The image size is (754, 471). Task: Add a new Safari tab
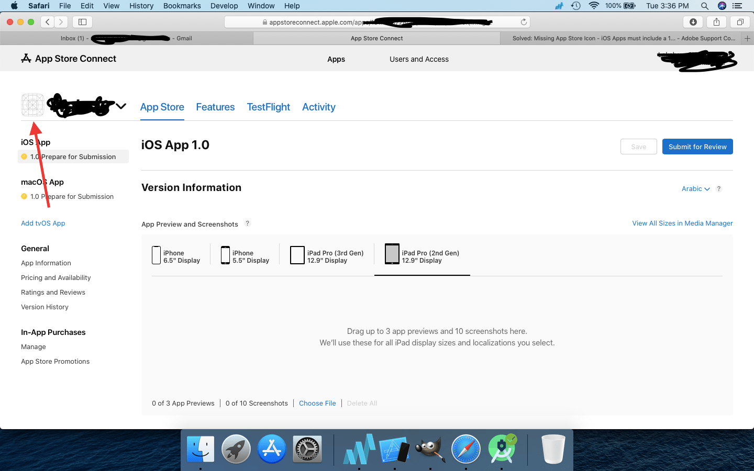[x=747, y=38]
